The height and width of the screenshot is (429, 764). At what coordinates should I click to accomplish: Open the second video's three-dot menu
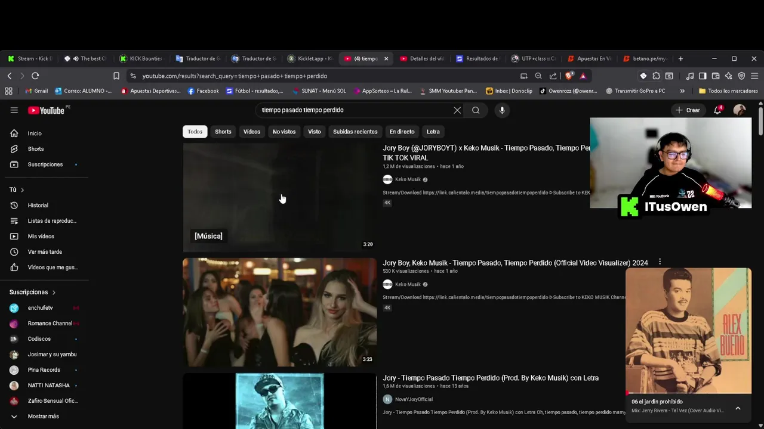pyautogui.click(x=660, y=262)
